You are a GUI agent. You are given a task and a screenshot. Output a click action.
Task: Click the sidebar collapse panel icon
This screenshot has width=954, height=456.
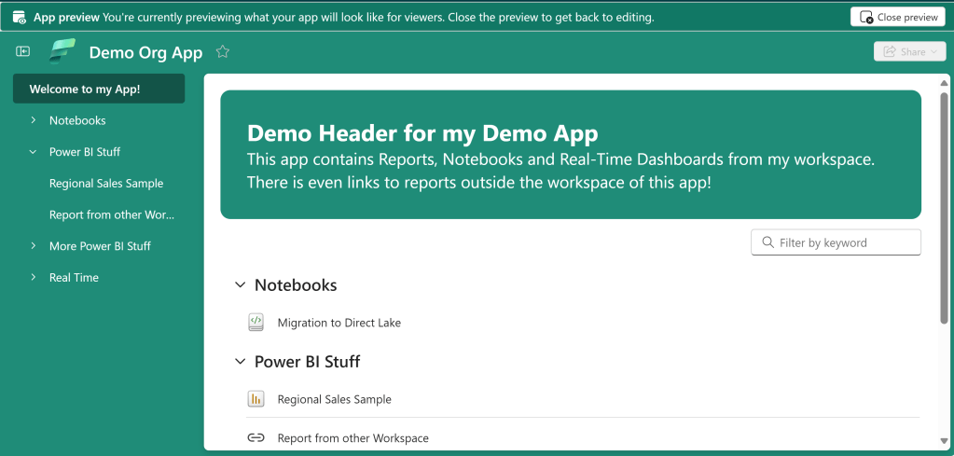coord(23,52)
